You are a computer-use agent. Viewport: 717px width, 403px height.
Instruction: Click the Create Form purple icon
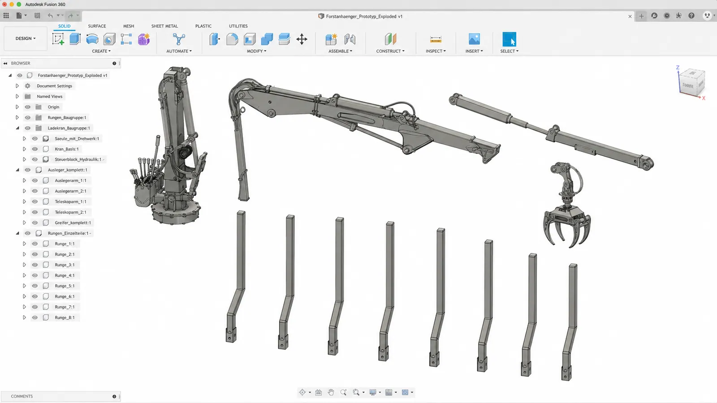[x=144, y=39]
